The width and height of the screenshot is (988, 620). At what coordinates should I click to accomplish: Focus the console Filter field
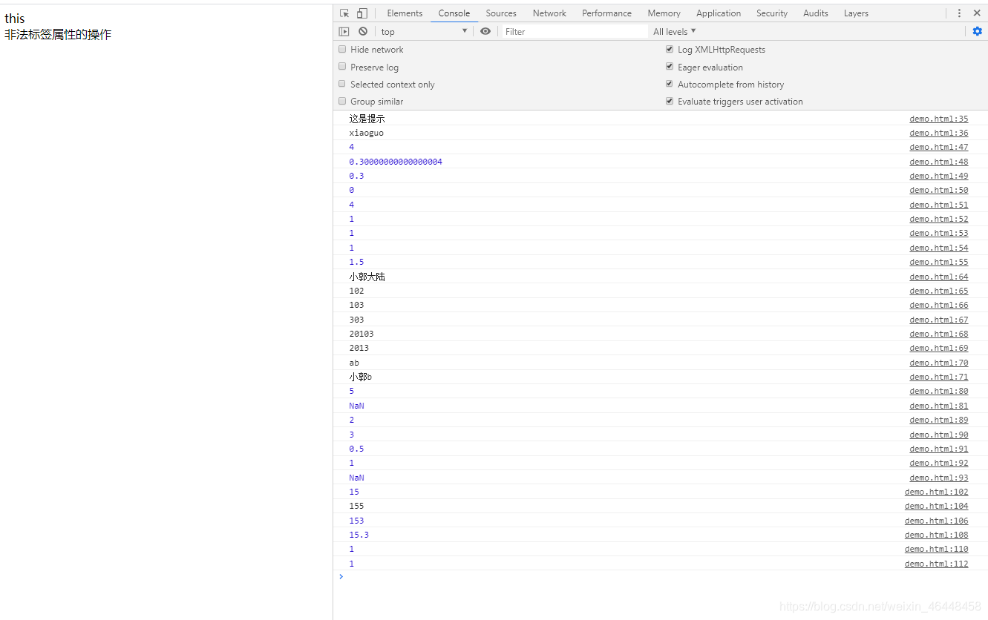(x=575, y=31)
